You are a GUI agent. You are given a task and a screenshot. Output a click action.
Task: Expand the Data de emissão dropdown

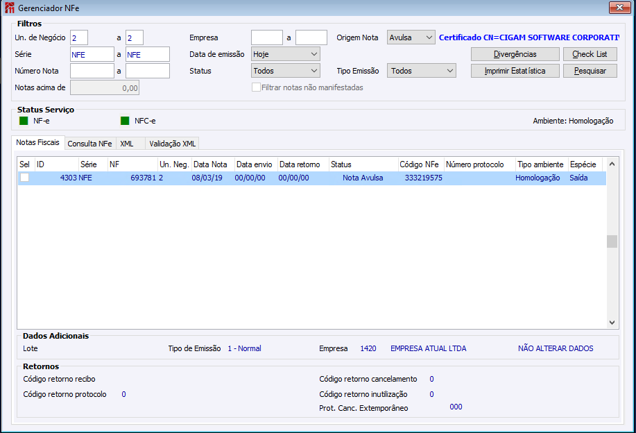click(x=286, y=54)
